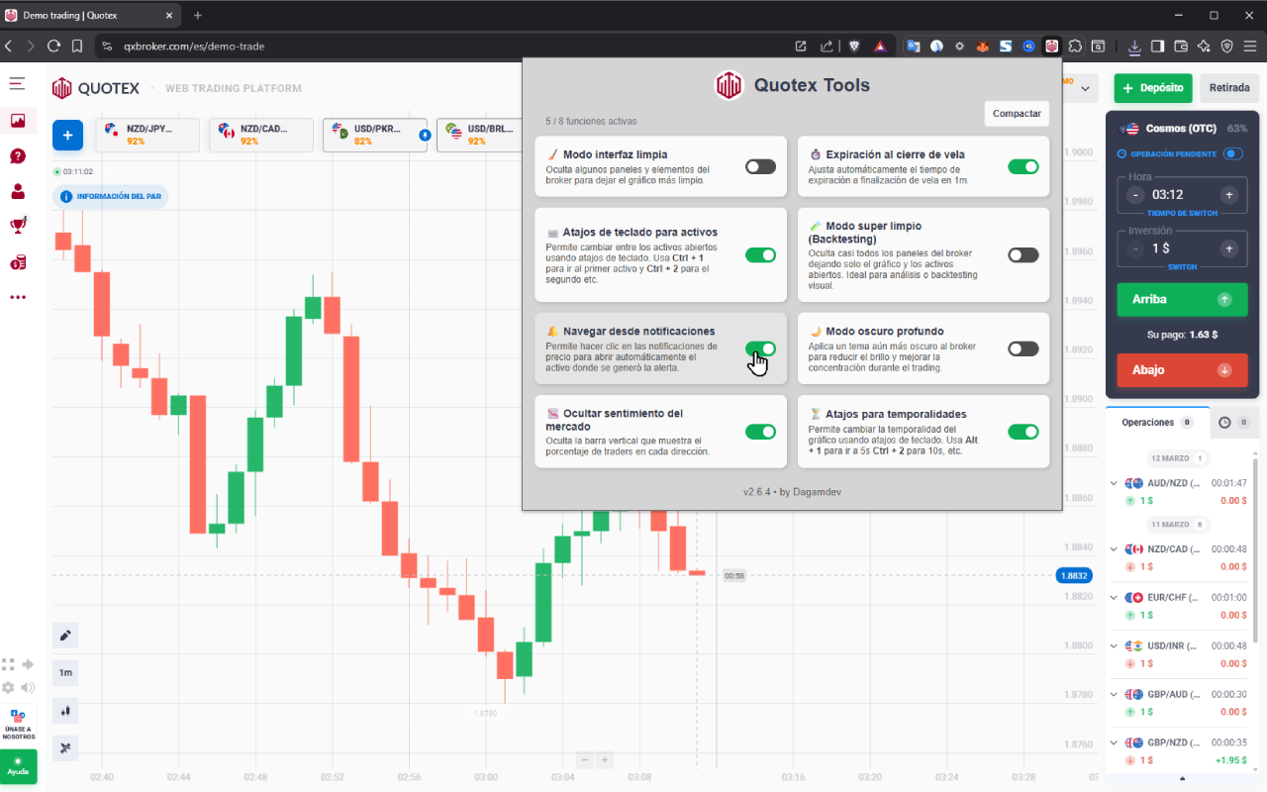Open the gray settings gear icon
Screen dimensions: 1267x792
coord(8,687)
